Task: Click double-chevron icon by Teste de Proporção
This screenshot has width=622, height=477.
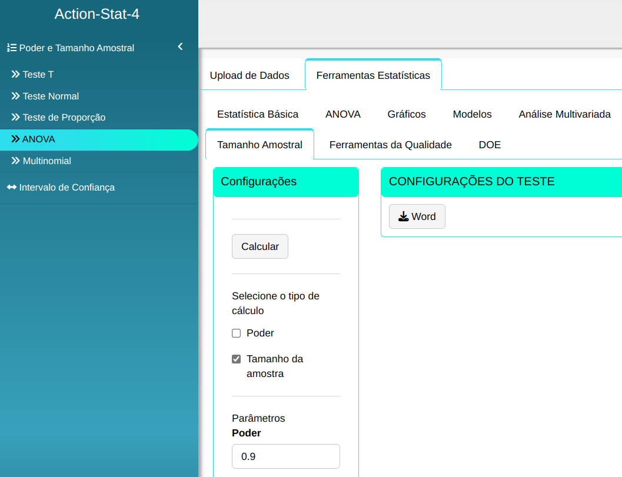Action: click(x=16, y=118)
